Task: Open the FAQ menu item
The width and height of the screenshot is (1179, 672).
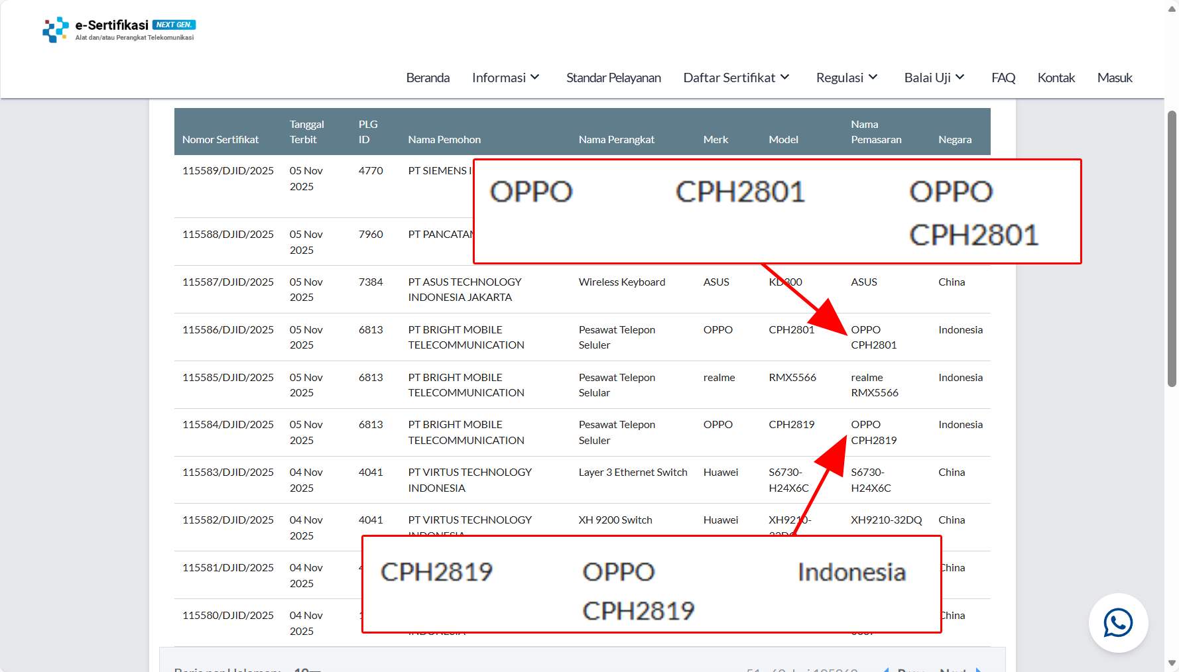Action: (x=1003, y=78)
